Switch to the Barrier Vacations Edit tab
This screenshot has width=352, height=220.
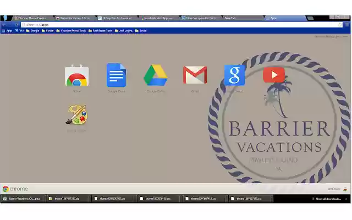click(x=75, y=18)
